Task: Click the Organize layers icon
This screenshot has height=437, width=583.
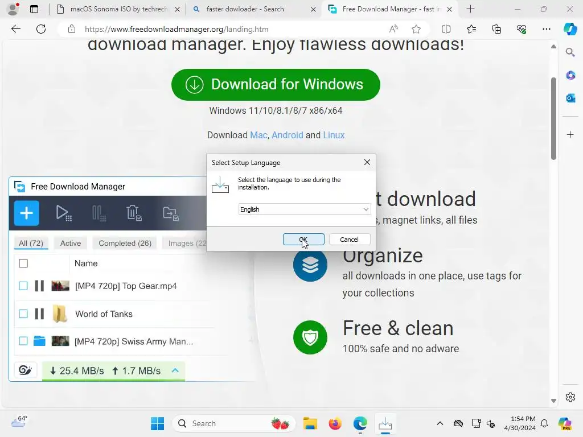Action: (x=310, y=265)
